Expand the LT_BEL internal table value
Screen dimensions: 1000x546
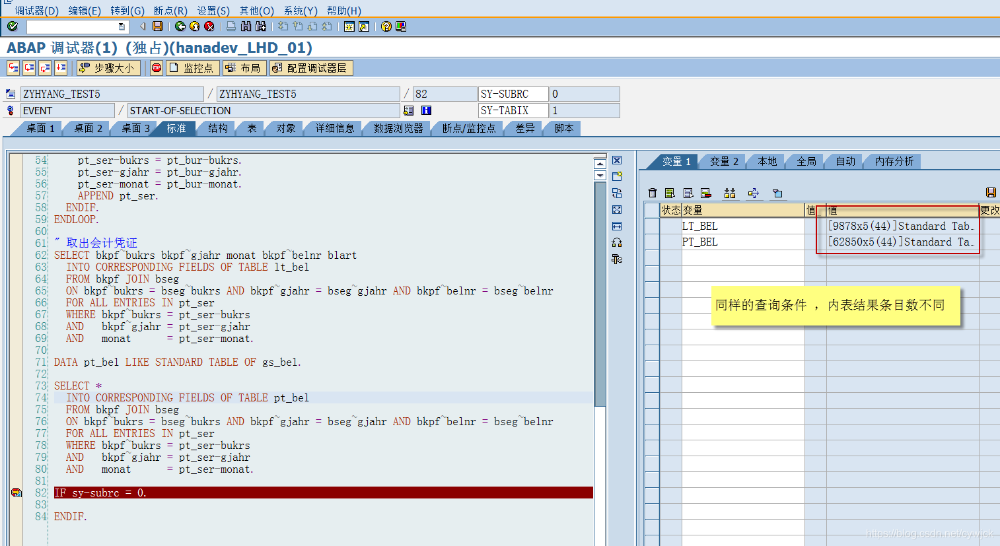[897, 225]
